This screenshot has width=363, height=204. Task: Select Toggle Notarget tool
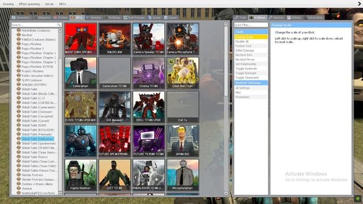tap(251, 73)
